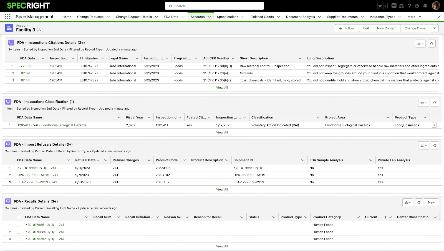The width and height of the screenshot is (444, 251).
Task: Focus the global Search field
Action: (214, 6)
